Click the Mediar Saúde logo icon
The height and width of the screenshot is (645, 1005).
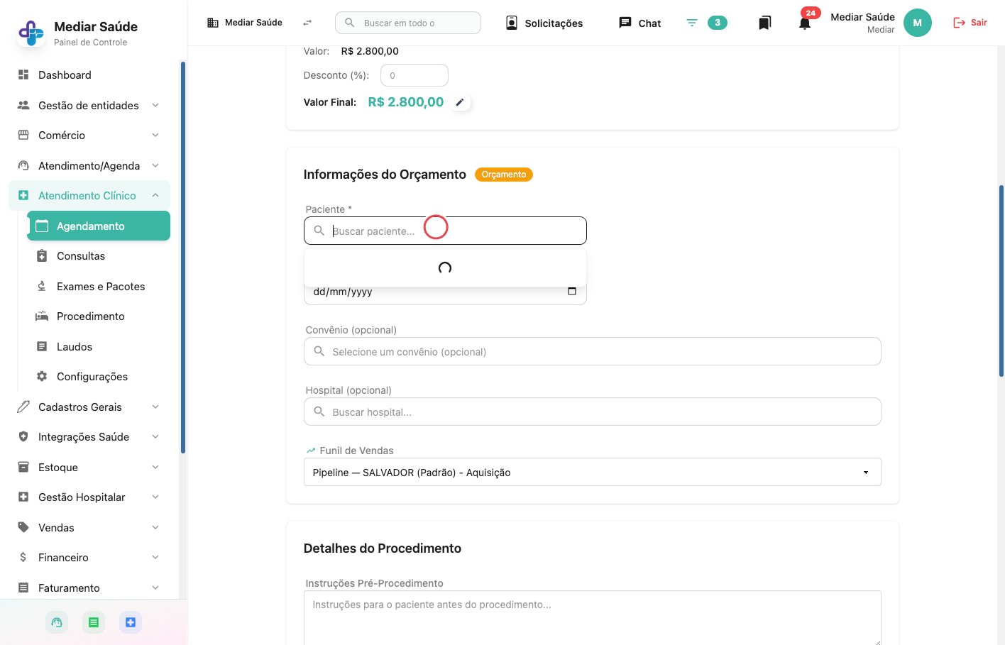[31, 33]
